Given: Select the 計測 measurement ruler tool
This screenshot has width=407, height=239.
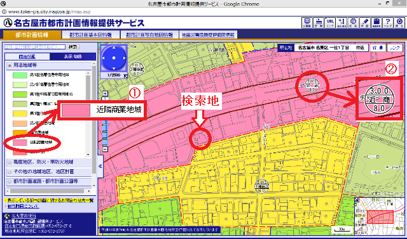Looking at the screenshot, I should pos(319,23).
